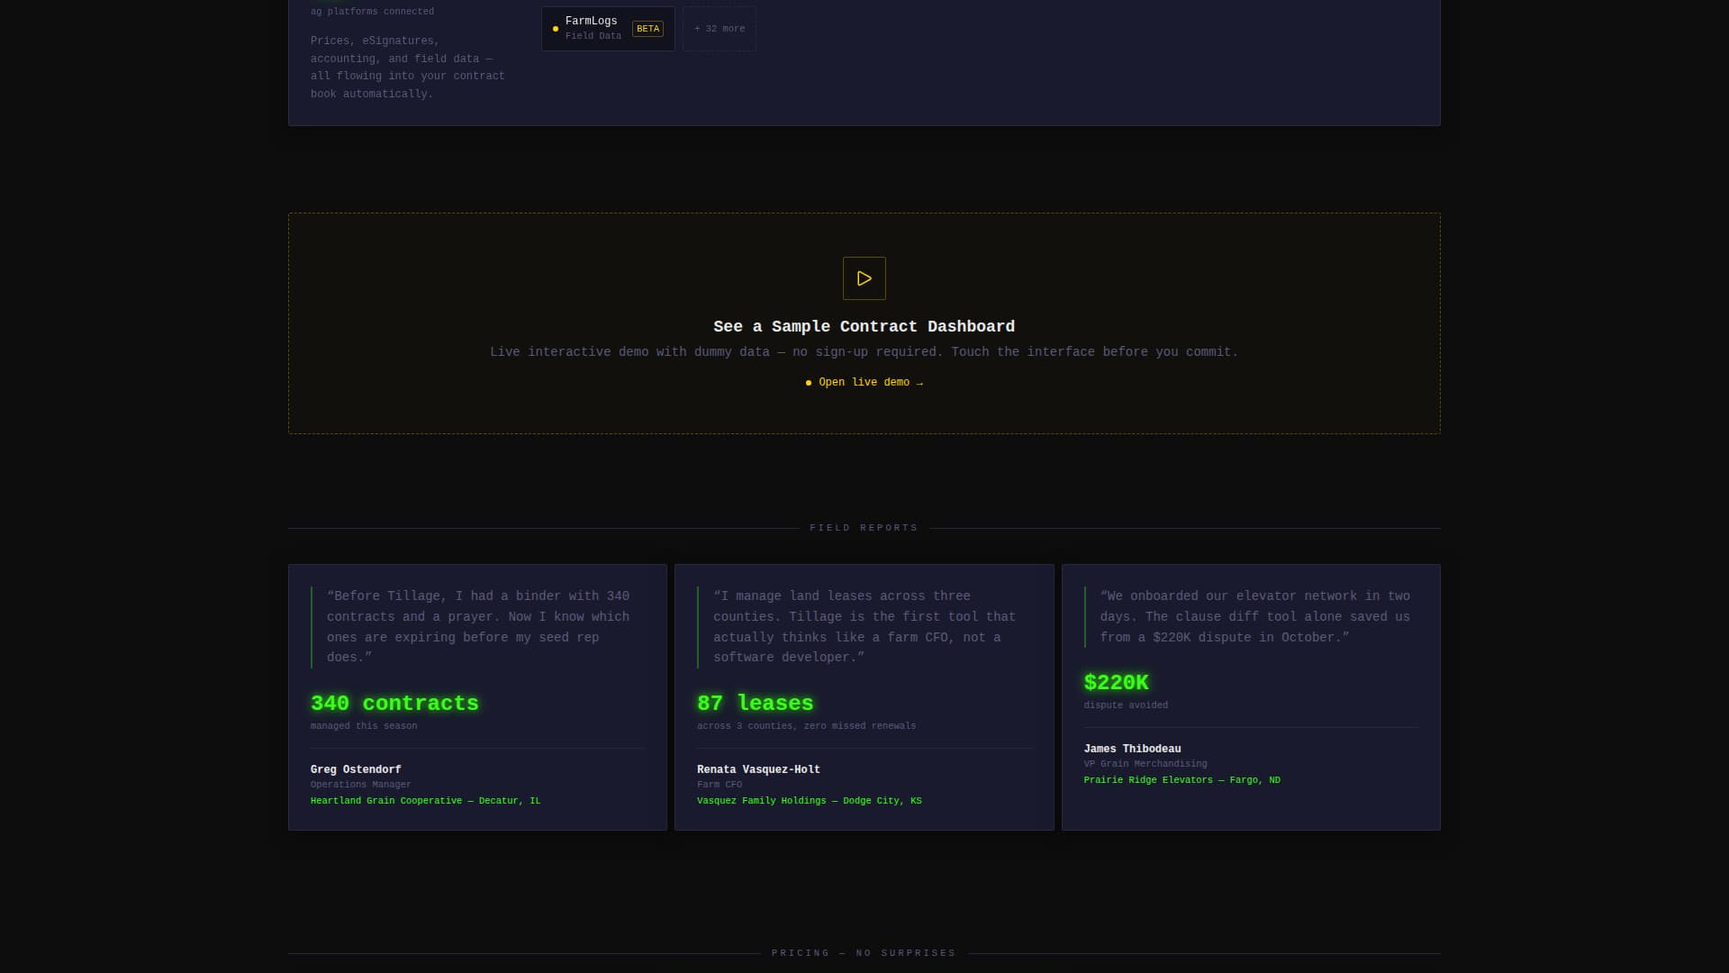The width and height of the screenshot is (1729, 973).
Task: Click 'managed this season' caption
Action: click(364, 726)
